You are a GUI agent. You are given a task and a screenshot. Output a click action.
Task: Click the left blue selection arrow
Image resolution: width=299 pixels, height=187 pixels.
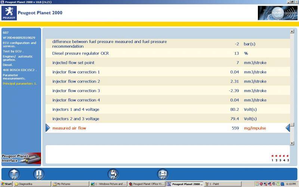tap(47, 128)
